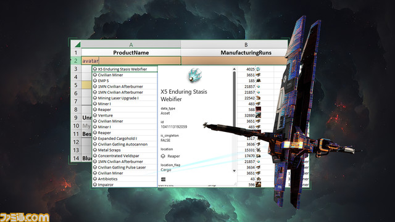The width and height of the screenshot is (395, 222).
Task: Click the X5 Enduring Stasis Webifier image in card
Action: (195, 75)
